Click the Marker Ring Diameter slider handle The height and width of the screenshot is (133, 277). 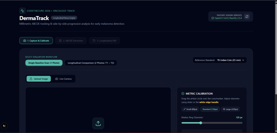point(200,123)
